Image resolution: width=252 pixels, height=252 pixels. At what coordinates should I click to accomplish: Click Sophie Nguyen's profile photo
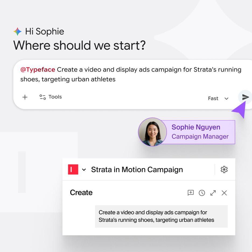pos(152,132)
